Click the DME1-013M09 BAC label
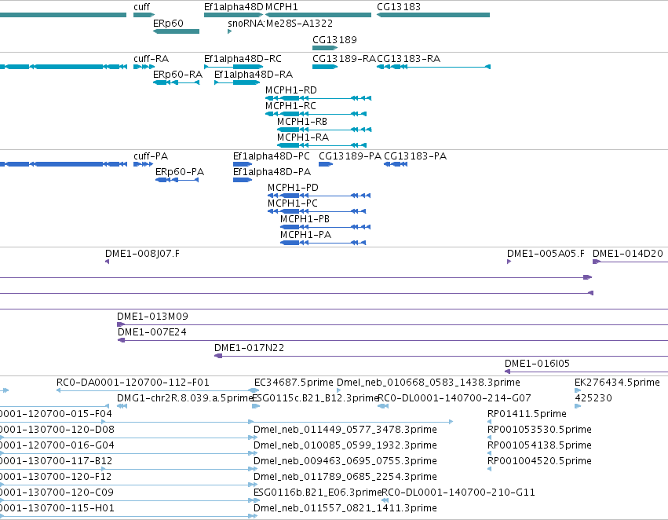 152,317
